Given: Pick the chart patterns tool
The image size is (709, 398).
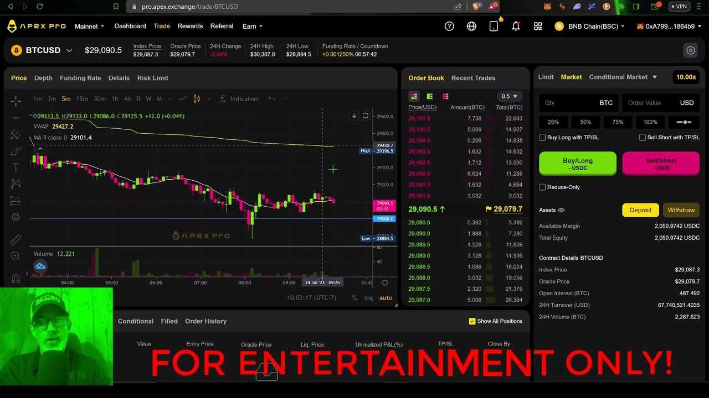Looking at the screenshot, I should point(16,184).
